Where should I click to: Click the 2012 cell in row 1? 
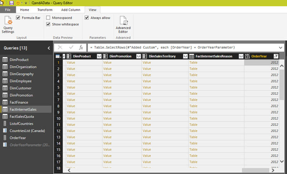tap(262, 62)
